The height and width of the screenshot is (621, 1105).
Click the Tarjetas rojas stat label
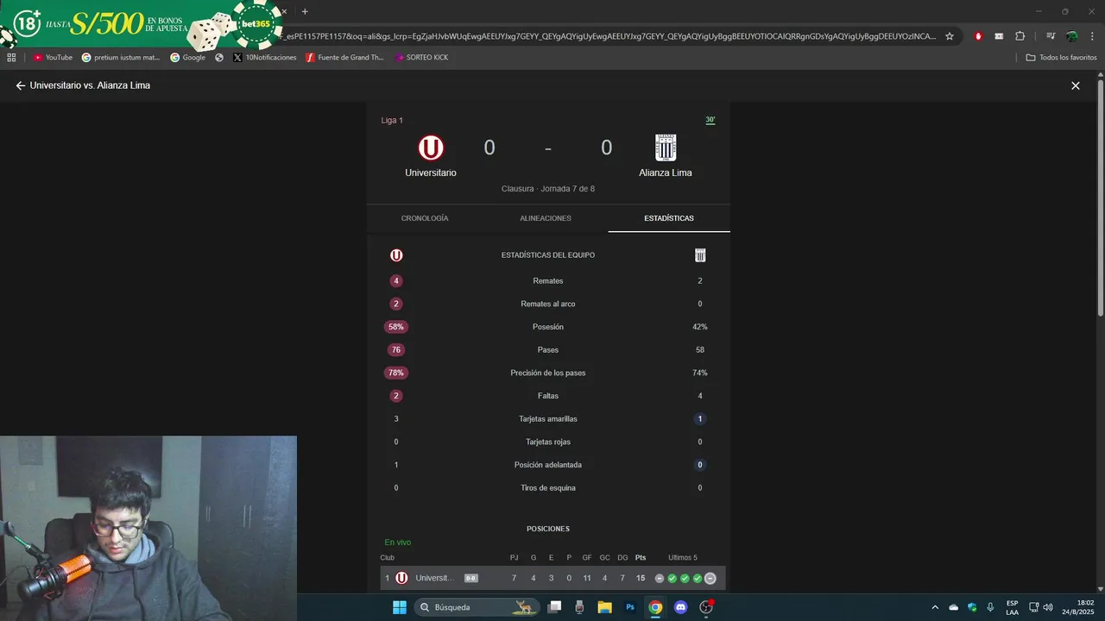548,442
